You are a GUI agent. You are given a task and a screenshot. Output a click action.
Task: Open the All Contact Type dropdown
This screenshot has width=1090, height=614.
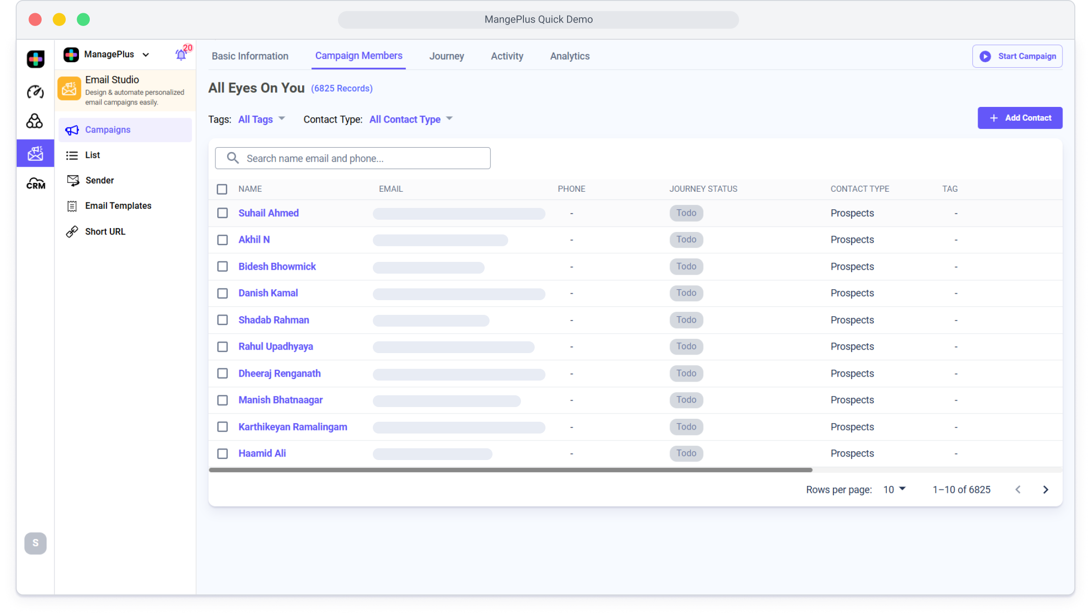coord(411,119)
